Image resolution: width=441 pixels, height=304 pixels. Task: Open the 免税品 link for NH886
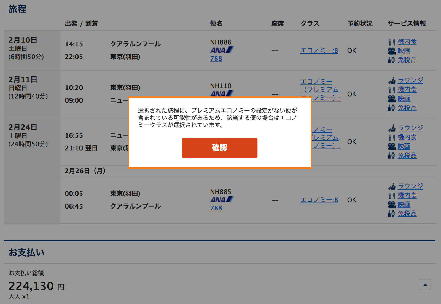tap(407, 60)
